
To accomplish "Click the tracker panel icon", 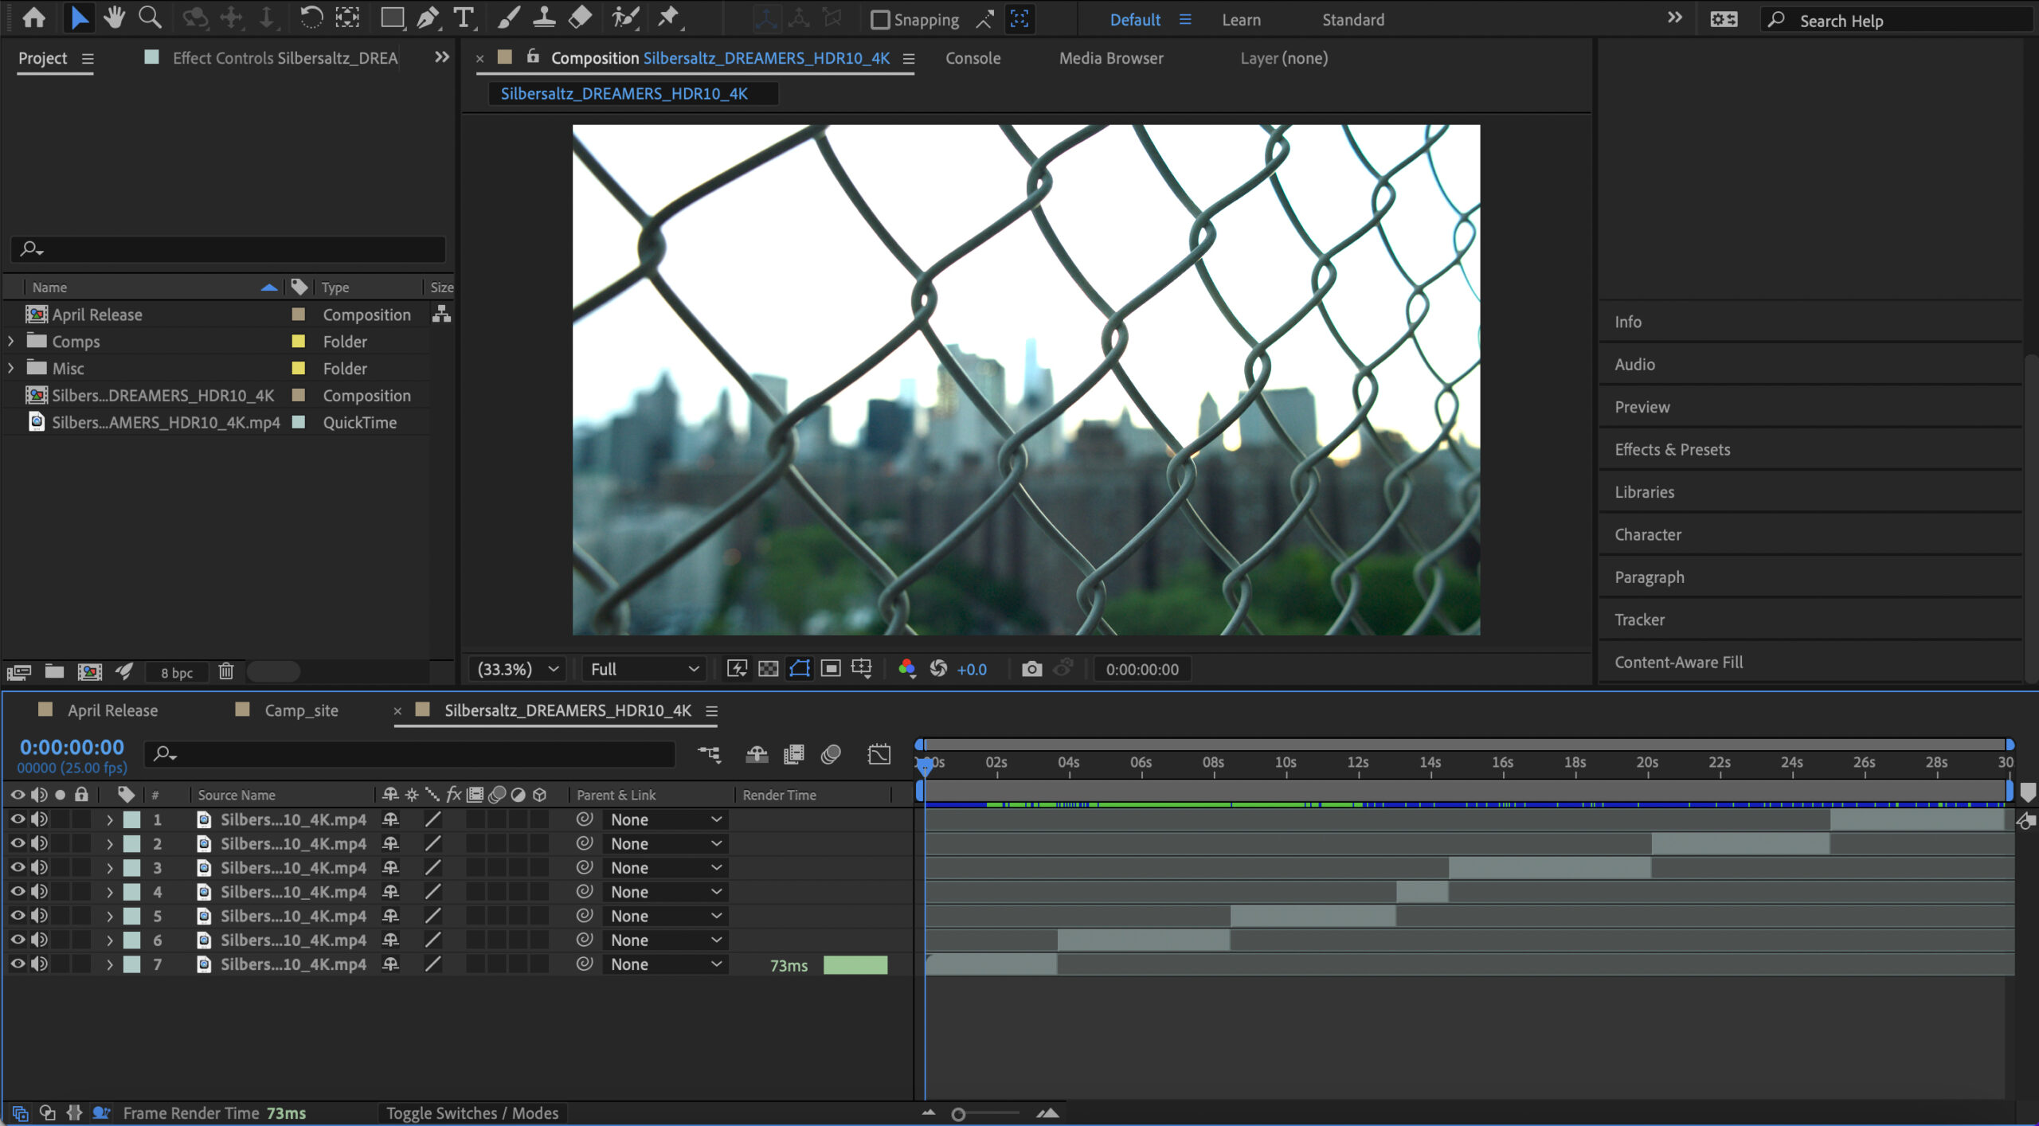I will (1640, 619).
